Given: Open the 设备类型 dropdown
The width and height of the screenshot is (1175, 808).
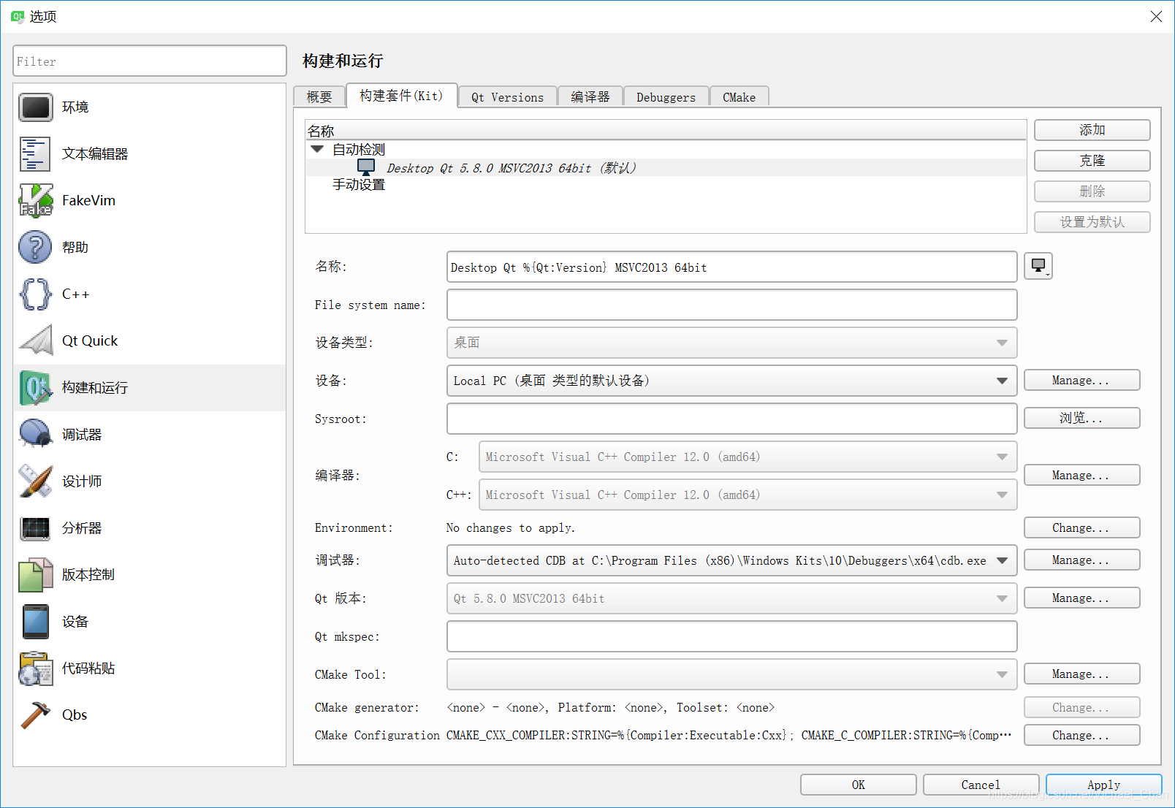Looking at the screenshot, I should [731, 343].
